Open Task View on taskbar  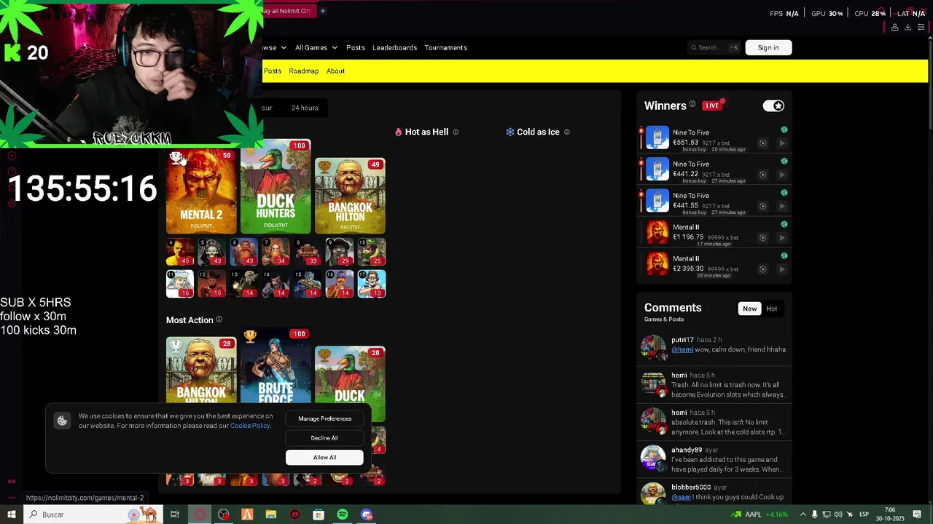175,515
